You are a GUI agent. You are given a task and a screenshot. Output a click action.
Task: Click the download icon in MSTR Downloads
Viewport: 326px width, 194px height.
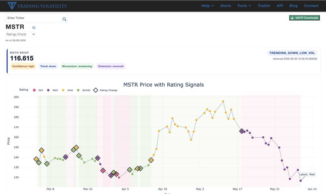coord(292,18)
